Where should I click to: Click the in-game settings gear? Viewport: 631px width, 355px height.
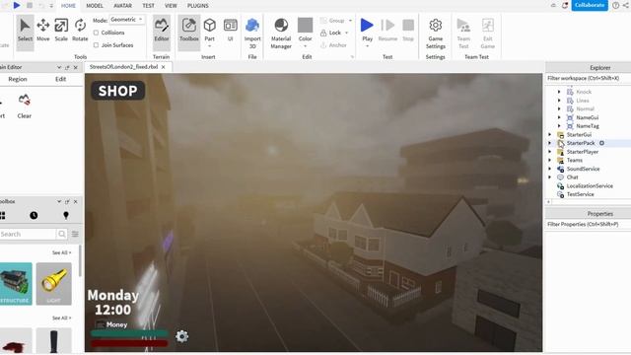pyautogui.click(x=181, y=336)
